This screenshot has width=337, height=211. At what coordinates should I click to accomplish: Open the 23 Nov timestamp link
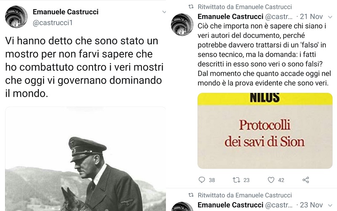click(x=311, y=205)
